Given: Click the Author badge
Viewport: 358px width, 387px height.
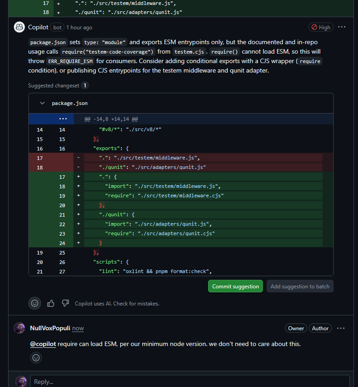Looking at the screenshot, I should (320, 328).
